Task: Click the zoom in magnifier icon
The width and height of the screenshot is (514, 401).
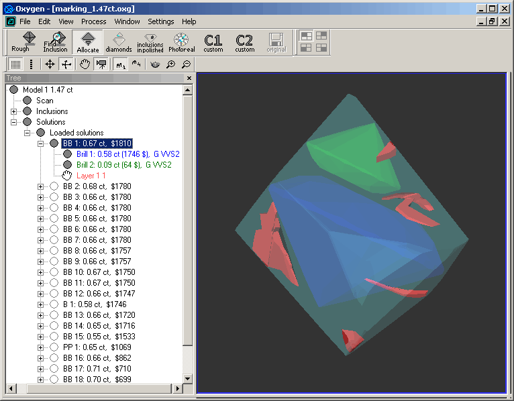Action: 171,64
